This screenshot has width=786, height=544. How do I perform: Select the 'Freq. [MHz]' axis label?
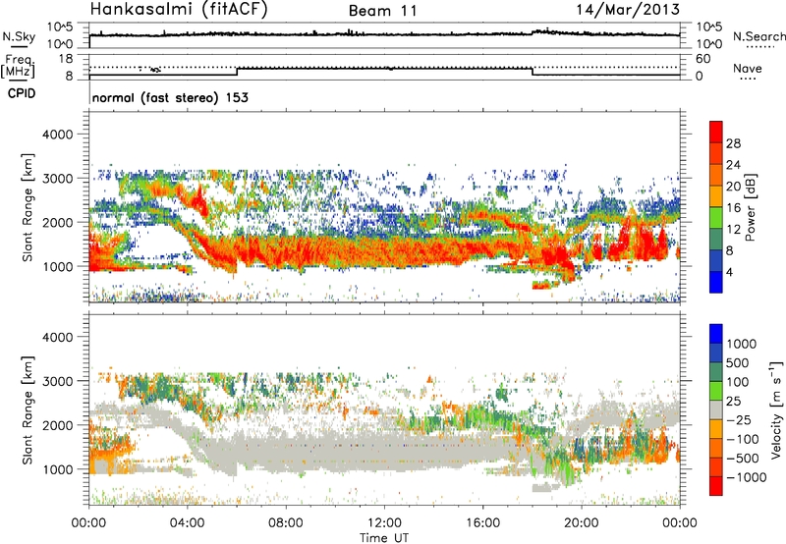point(18,67)
